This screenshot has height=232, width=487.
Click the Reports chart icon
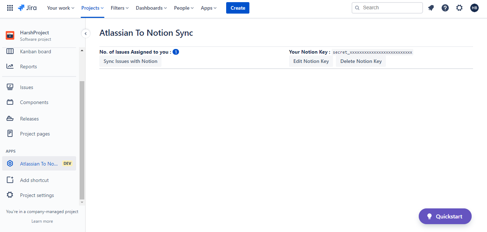tap(10, 66)
